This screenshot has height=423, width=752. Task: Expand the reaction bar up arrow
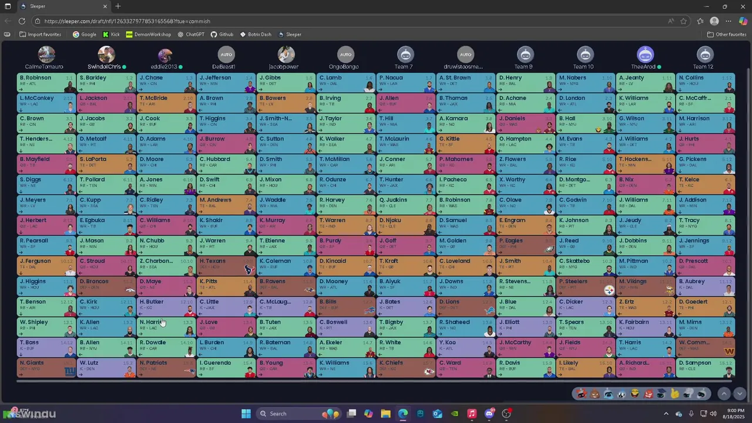(724, 394)
